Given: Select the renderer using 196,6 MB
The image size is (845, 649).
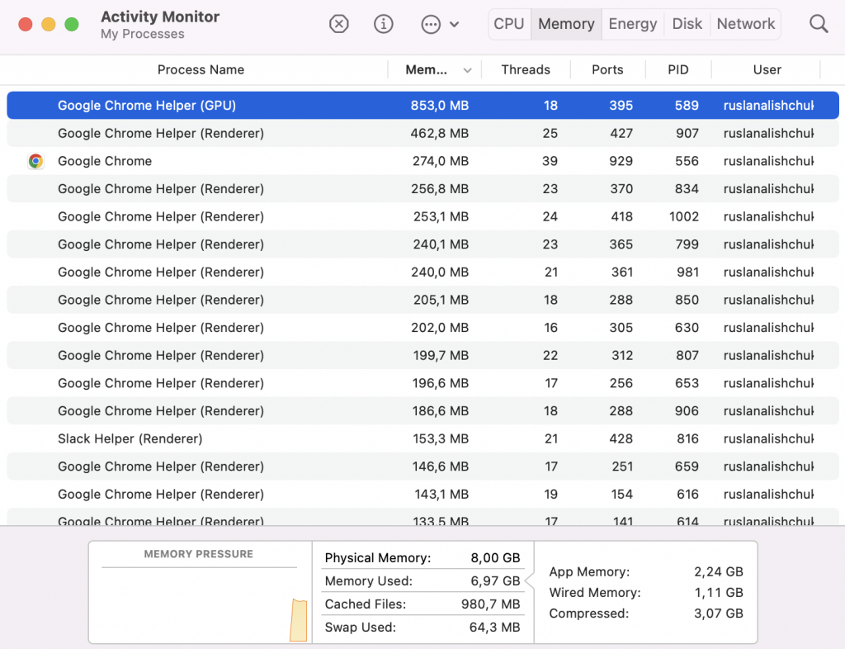Looking at the screenshot, I should [422, 383].
